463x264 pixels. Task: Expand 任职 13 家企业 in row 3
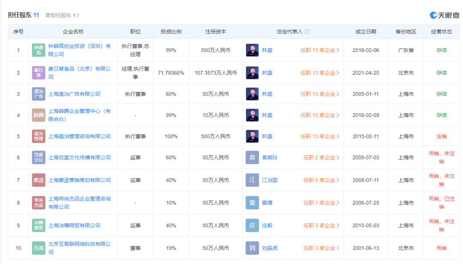click(x=320, y=94)
